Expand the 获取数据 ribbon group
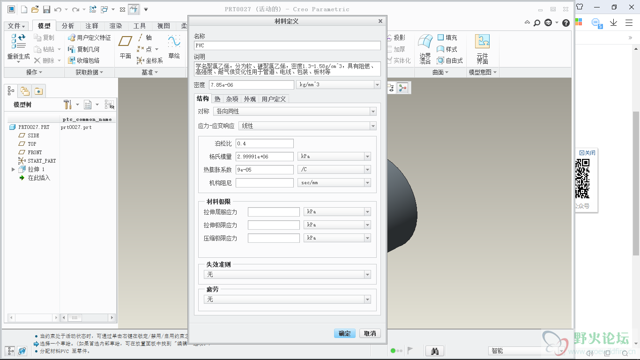 click(x=89, y=72)
